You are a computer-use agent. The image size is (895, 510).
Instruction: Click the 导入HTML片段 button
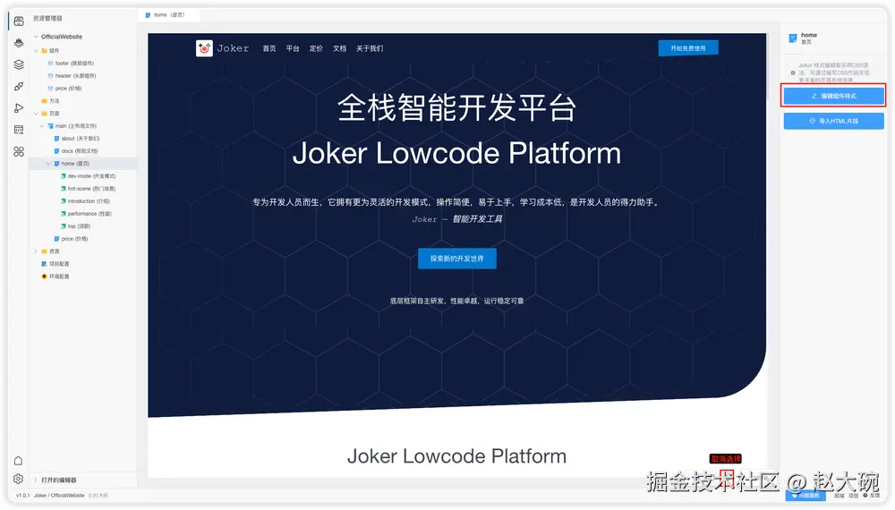[834, 121]
